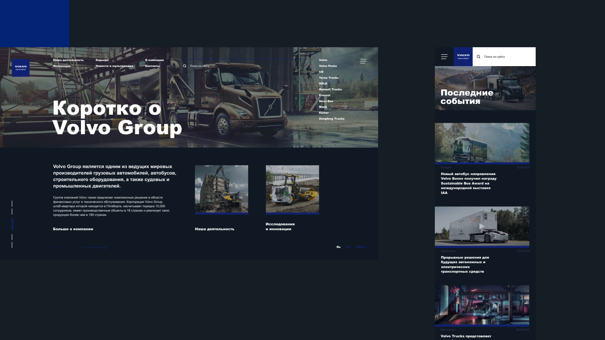The width and height of the screenshot is (605, 340).
Task: Click the Volvo Group logo on desktop header
Action: (x=21, y=68)
